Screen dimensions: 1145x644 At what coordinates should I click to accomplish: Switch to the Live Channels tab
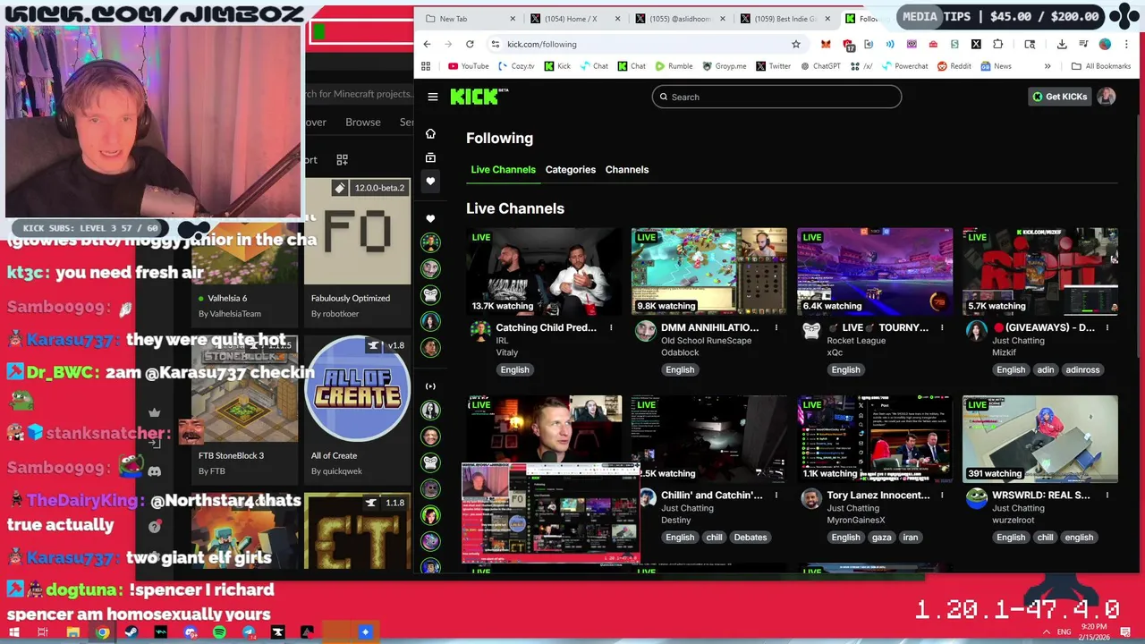[x=503, y=169]
